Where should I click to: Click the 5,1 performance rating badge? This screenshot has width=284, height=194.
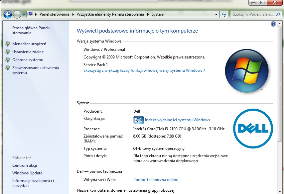[139, 120]
